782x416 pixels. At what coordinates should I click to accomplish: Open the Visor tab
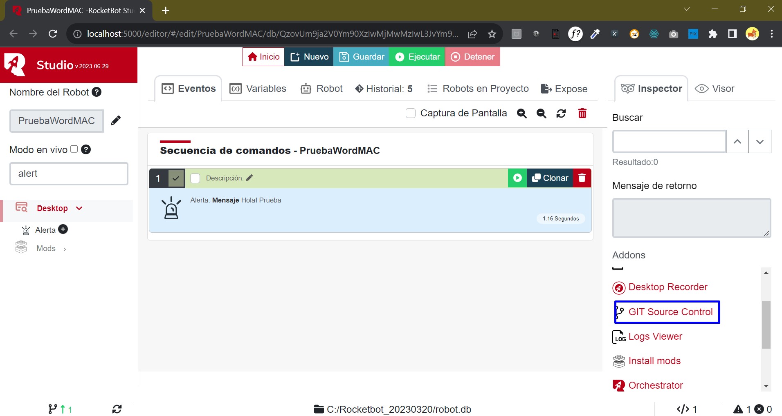click(715, 89)
